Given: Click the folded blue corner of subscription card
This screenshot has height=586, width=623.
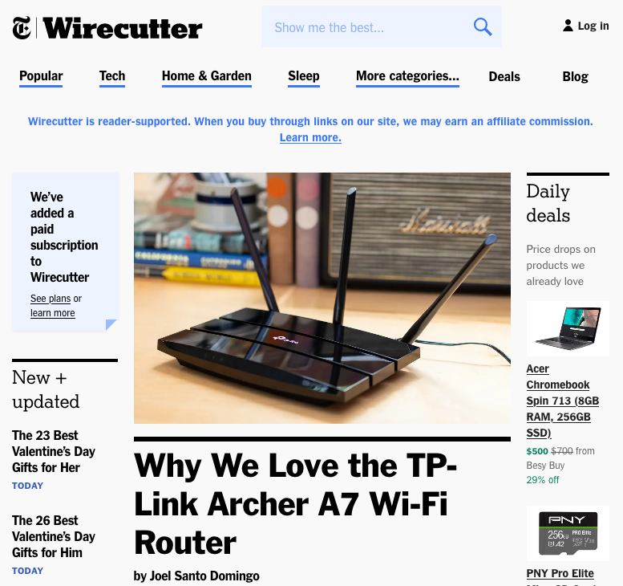Looking at the screenshot, I should 111,324.
